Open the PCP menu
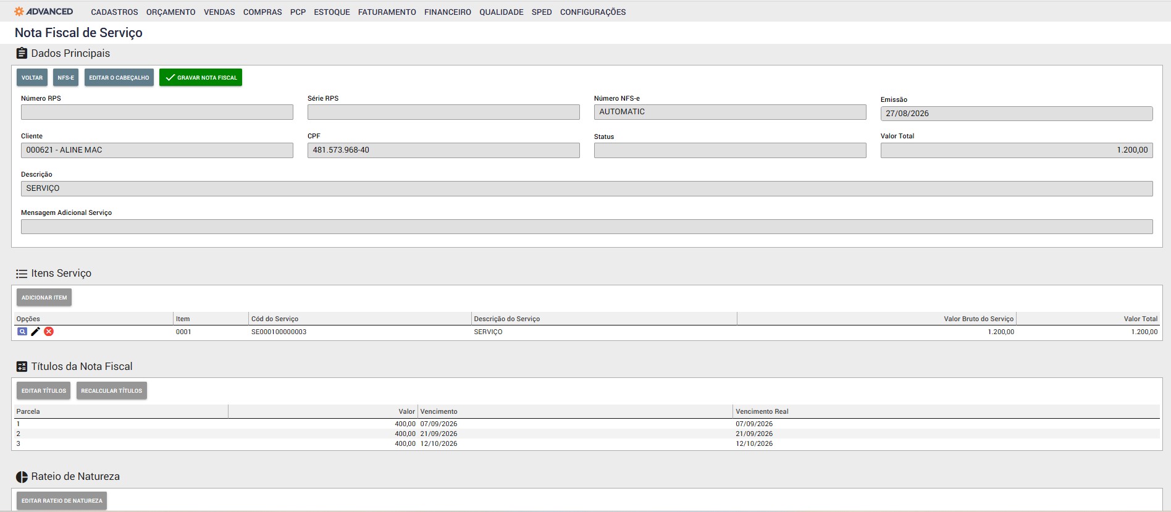The image size is (1171, 512). (x=298, y=12)
